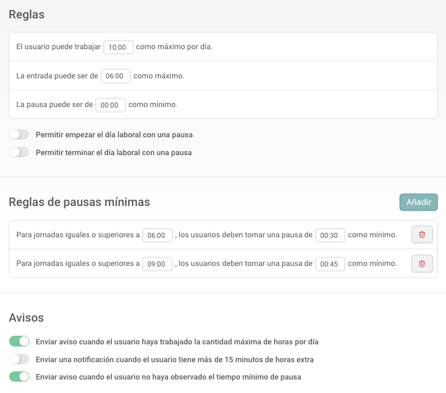Click the 'Avisos' section heading

click(26, 317)
